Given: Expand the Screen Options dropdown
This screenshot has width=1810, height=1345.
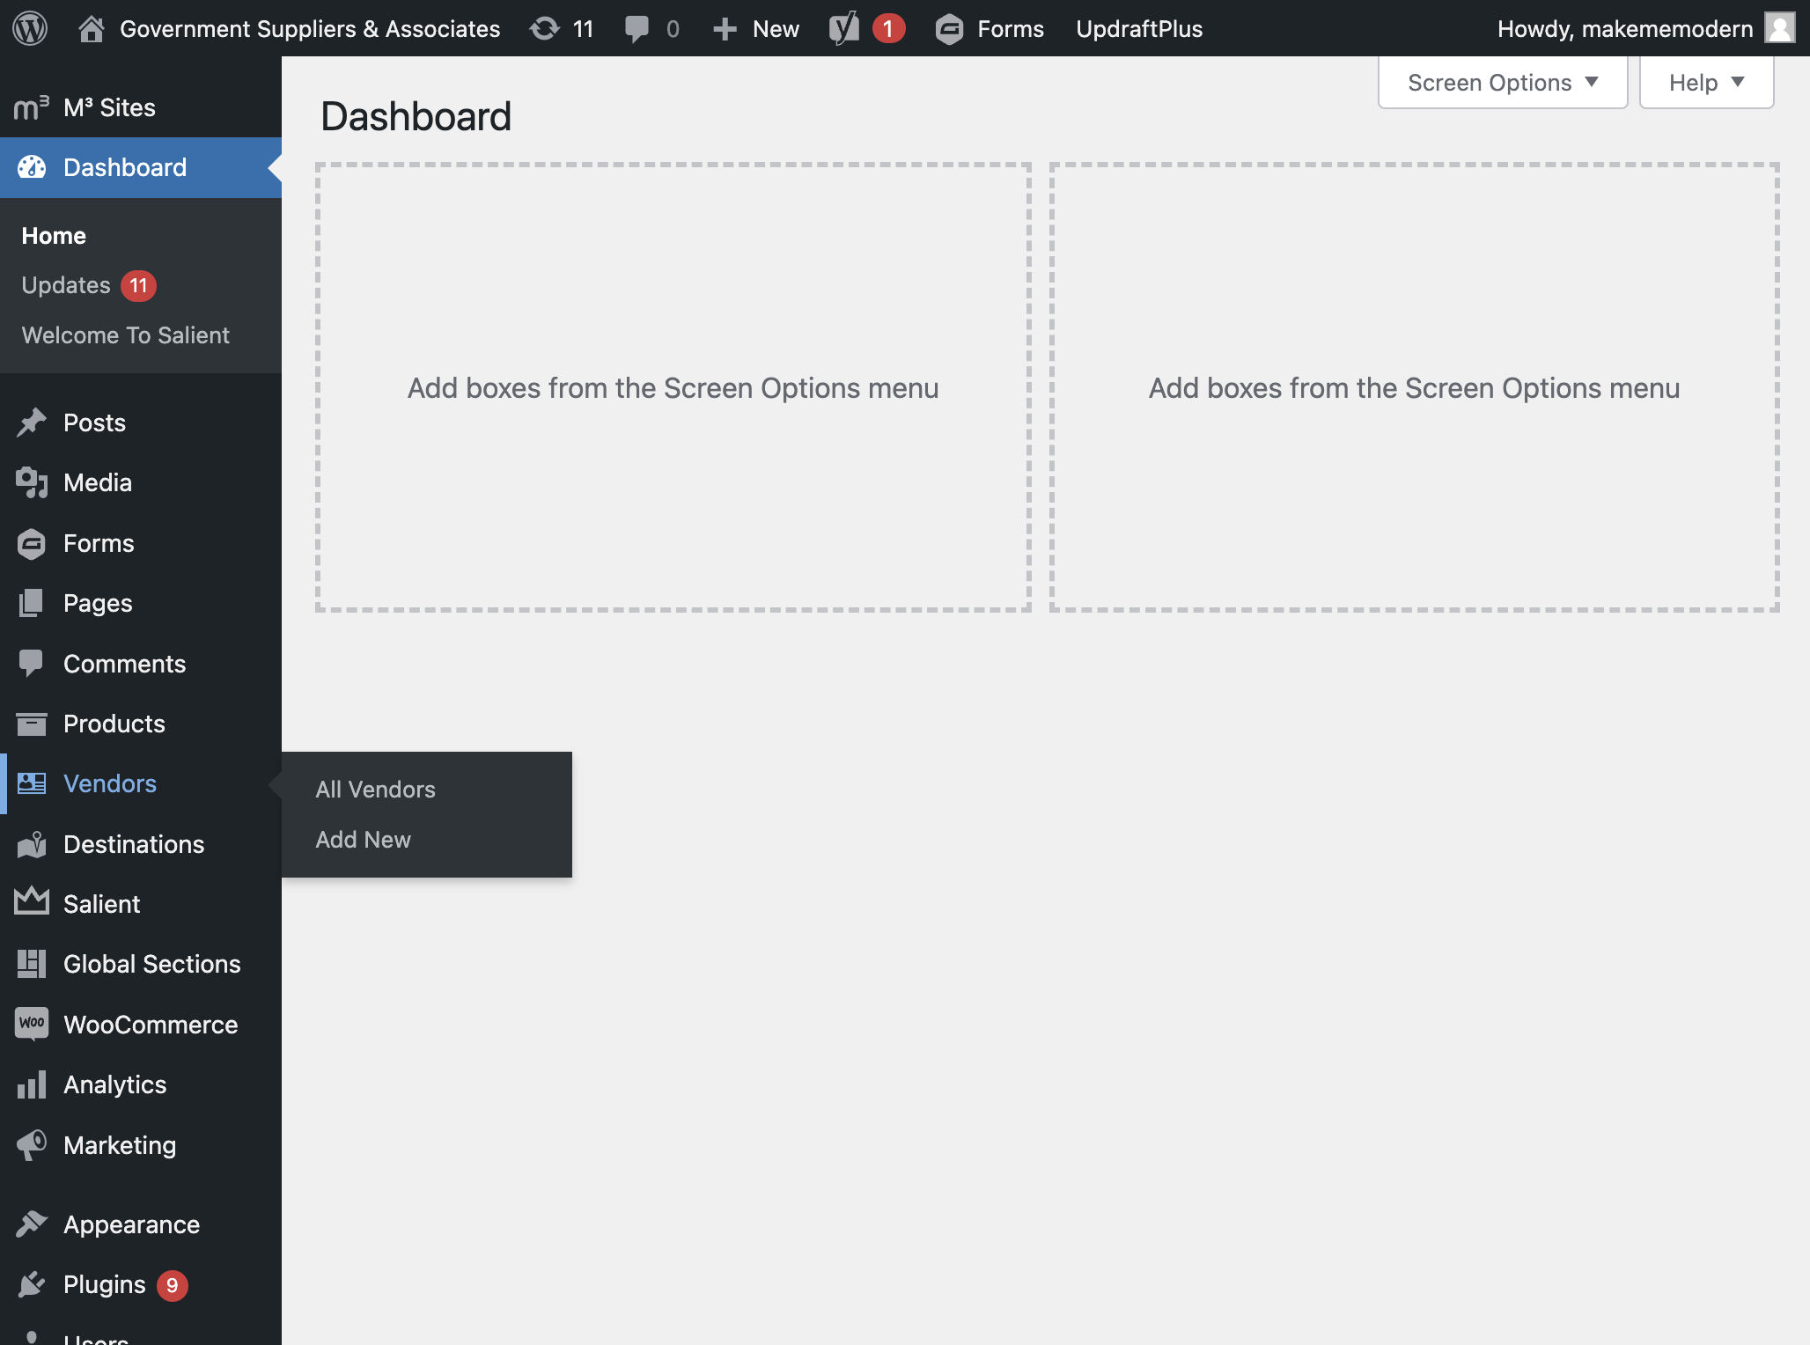Looking at the screenshot, I should click(1503, 83).
